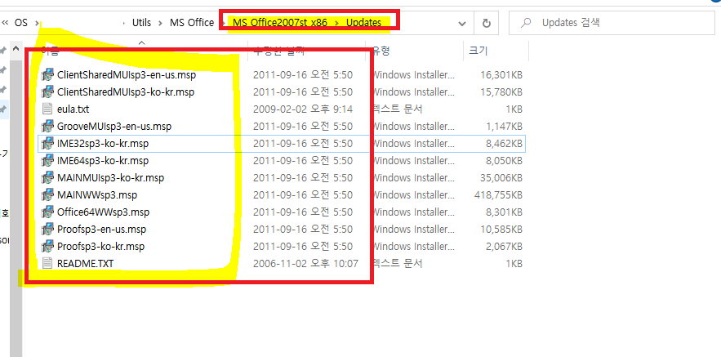The height and width of the screenshot is (357, 721).
Task: Select file name Office64WWsp3.msp
Action: [103, 212]
